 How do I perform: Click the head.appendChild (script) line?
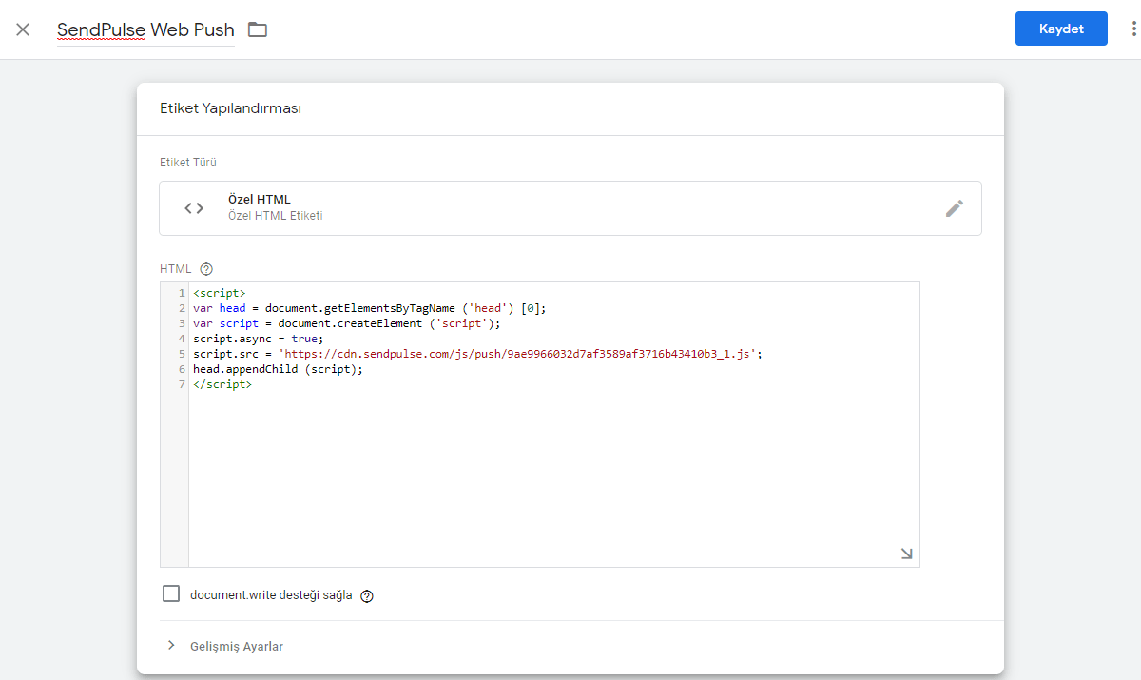279,369
